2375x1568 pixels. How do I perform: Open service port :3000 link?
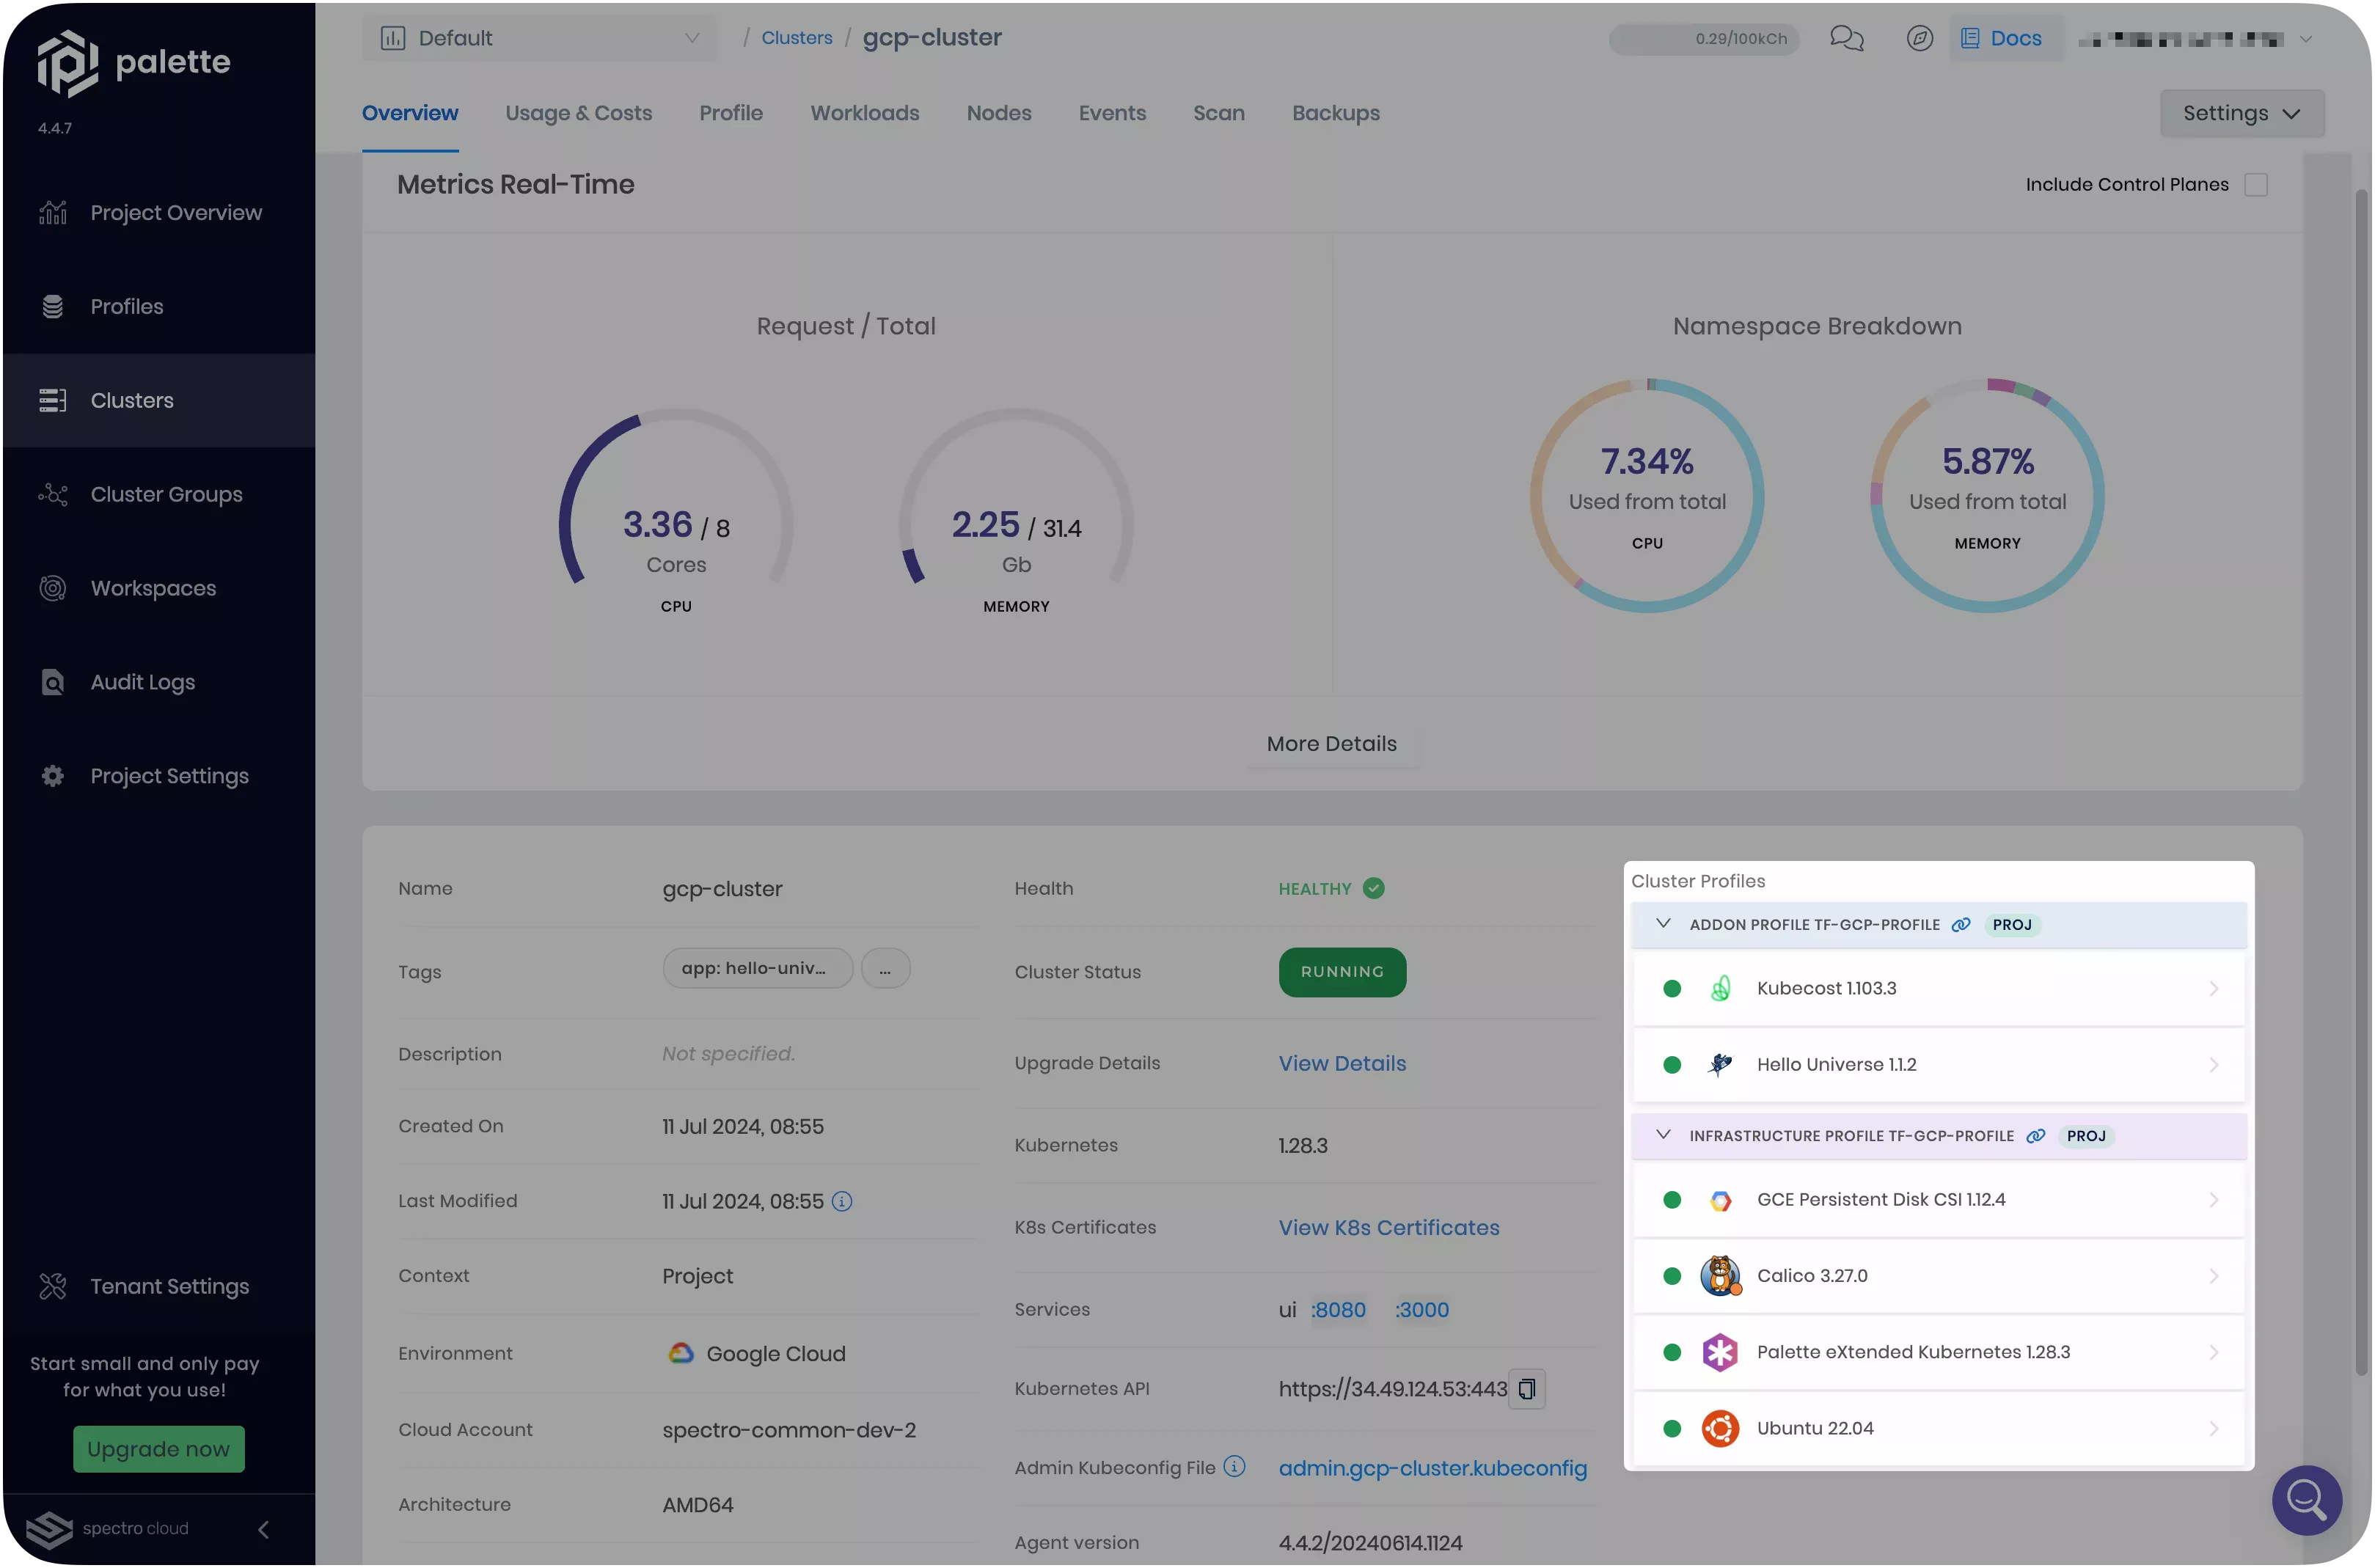(1422, 1310)
